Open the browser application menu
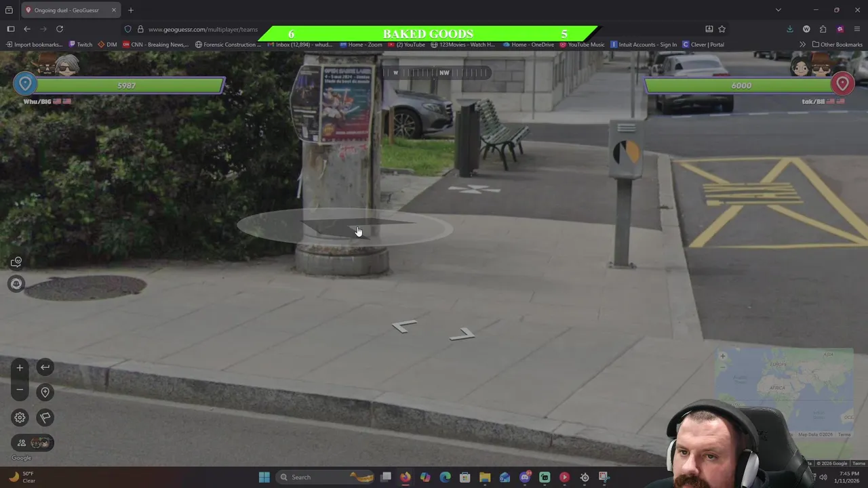Screen dimensions: 868x488 [857, 29]
